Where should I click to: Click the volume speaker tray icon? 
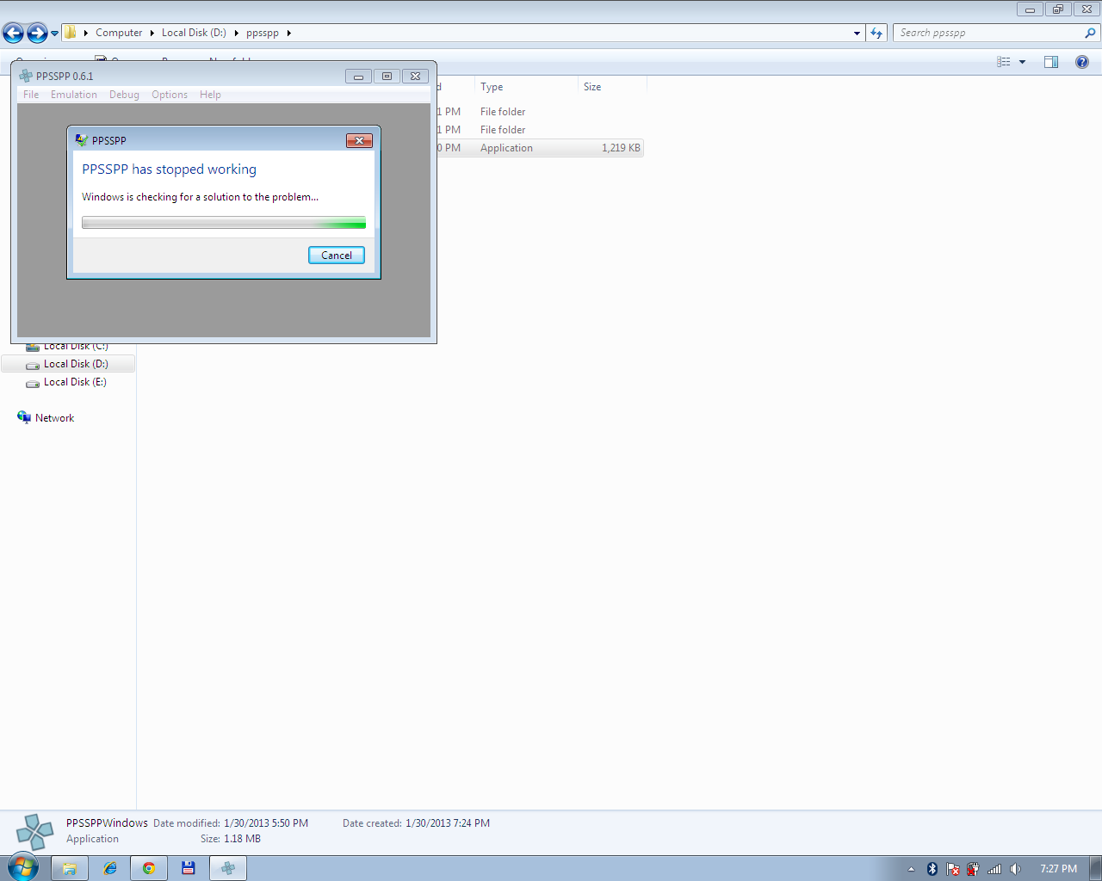(x=1015, y=869)
